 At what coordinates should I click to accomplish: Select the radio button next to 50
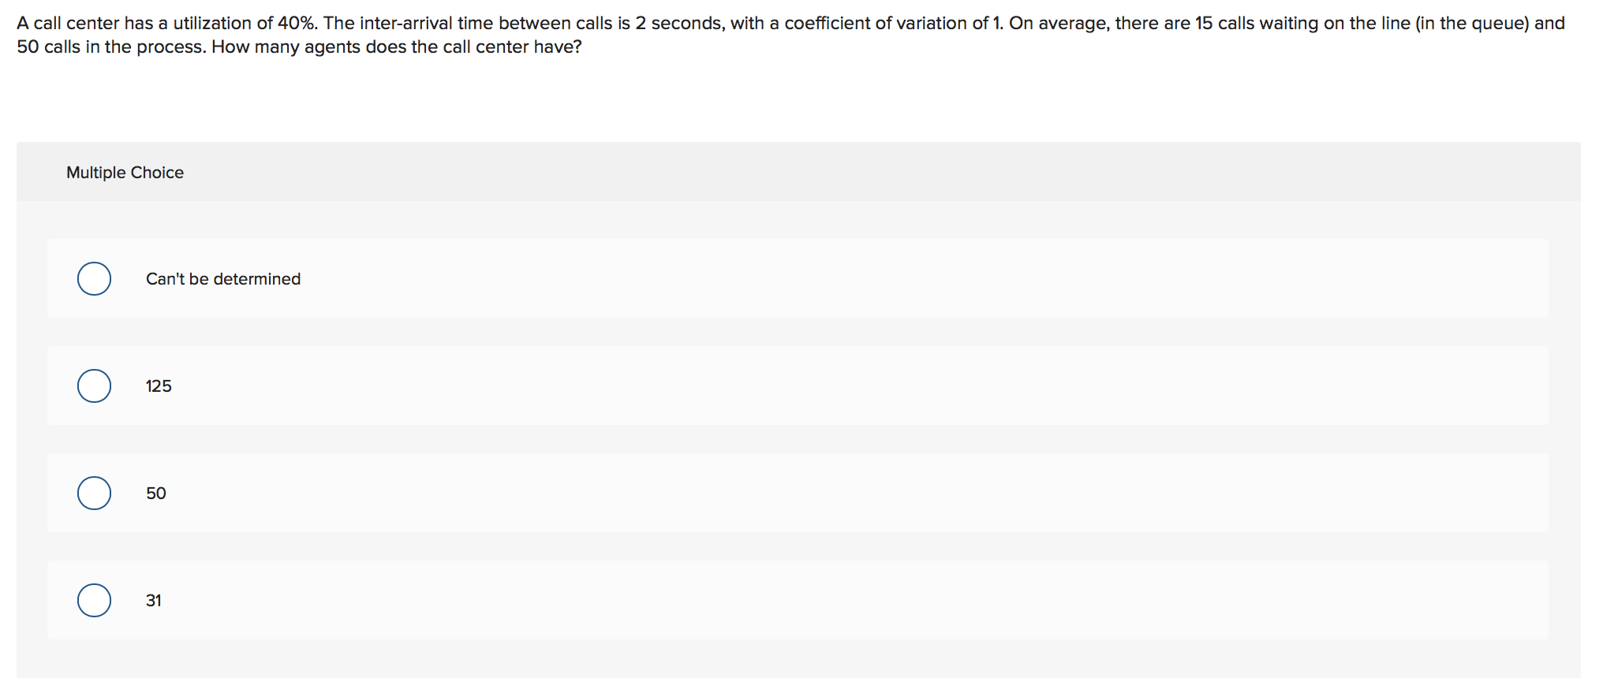coord(93,493)
